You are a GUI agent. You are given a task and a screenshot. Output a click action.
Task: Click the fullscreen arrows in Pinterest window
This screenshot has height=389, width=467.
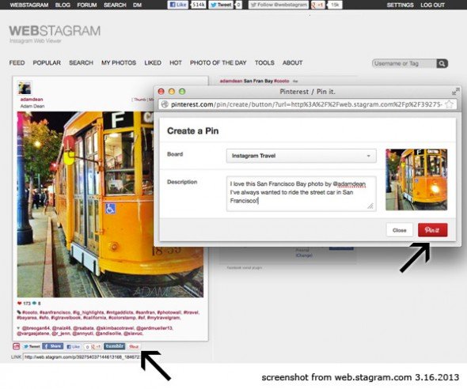[x=455, y=92]
